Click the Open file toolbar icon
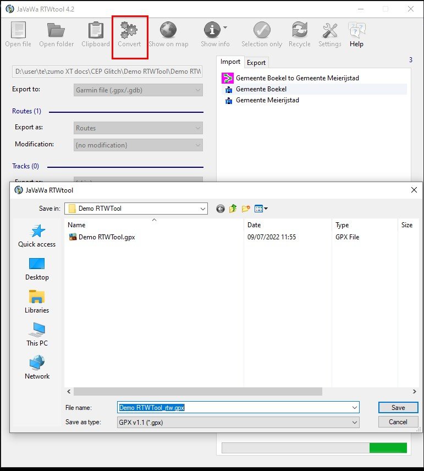The width and height of the screenshot is (424, 471). coord(18,30)
